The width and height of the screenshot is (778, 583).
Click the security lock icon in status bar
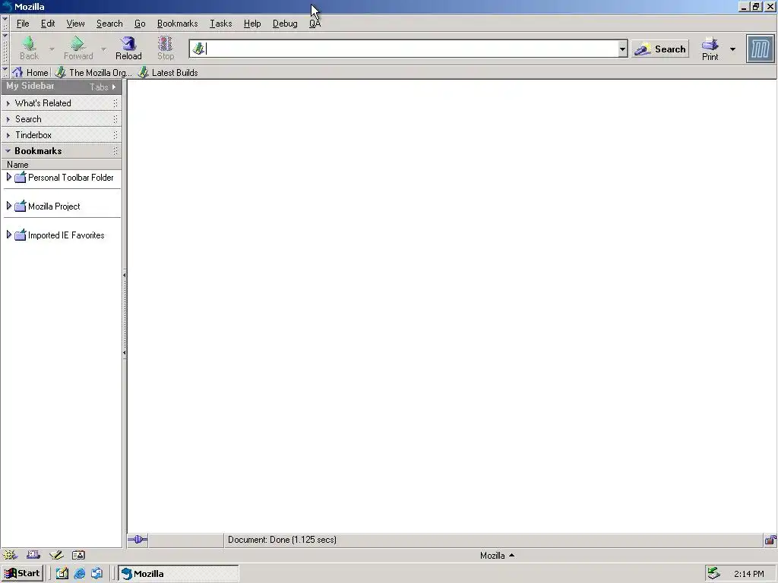[770, 540]
